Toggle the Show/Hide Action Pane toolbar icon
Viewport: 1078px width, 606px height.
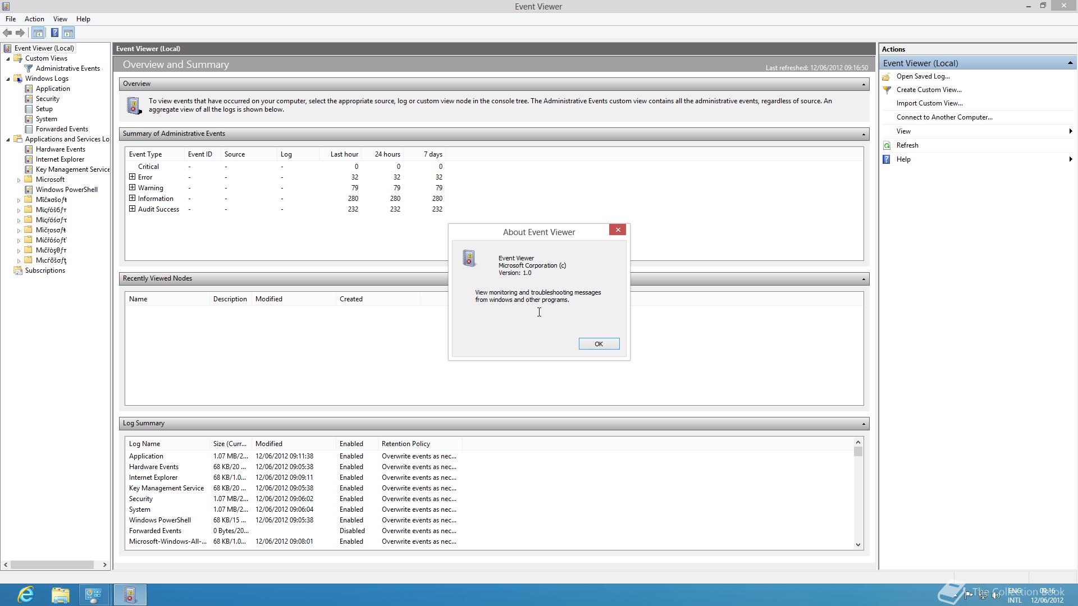pyautogui.click(x=68, y=33)
